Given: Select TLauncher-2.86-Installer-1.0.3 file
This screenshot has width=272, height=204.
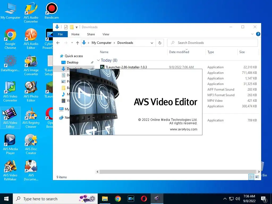Looking at the screenshot, I should (126, 67).
